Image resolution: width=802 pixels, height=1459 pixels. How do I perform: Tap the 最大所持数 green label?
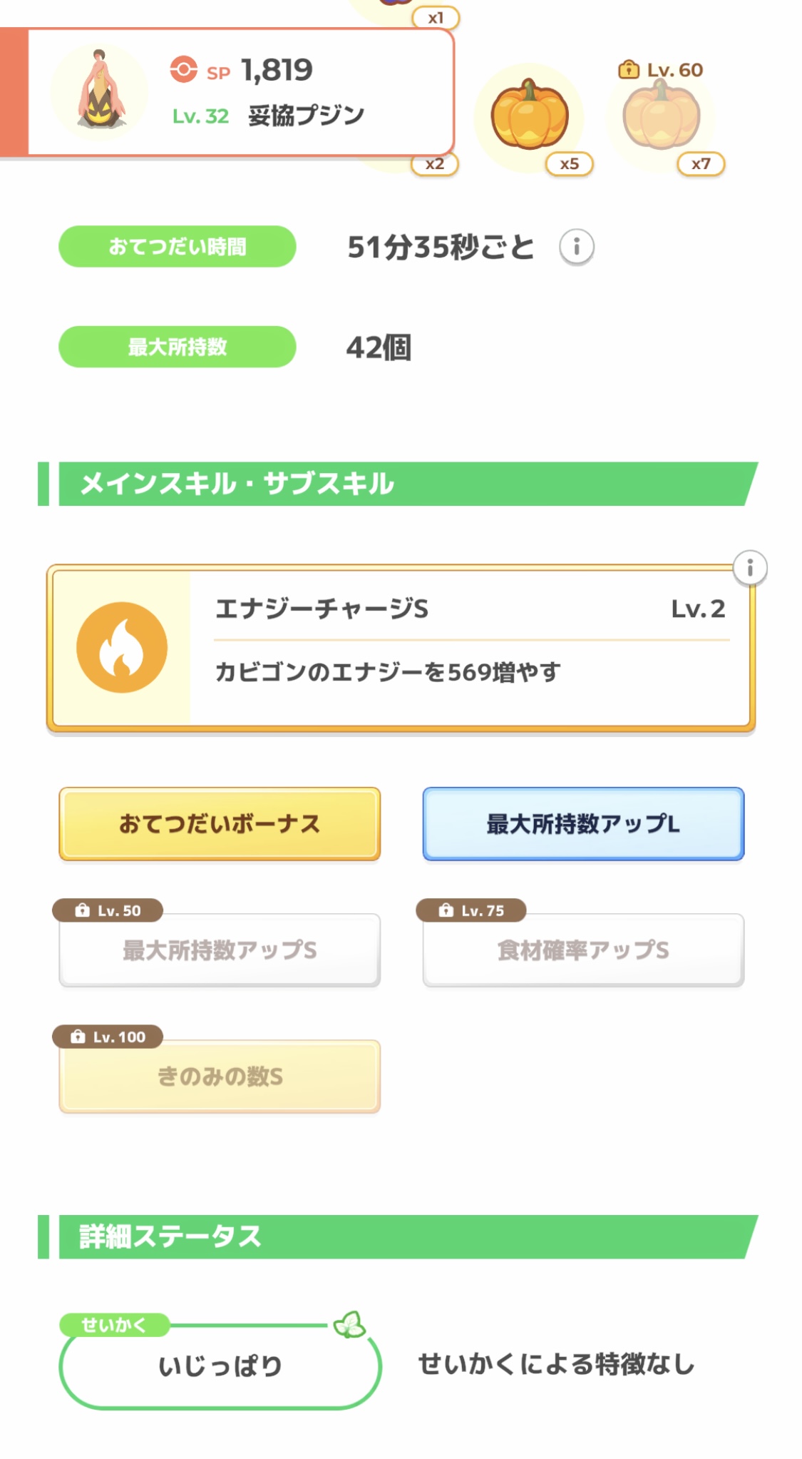(177, 347)
